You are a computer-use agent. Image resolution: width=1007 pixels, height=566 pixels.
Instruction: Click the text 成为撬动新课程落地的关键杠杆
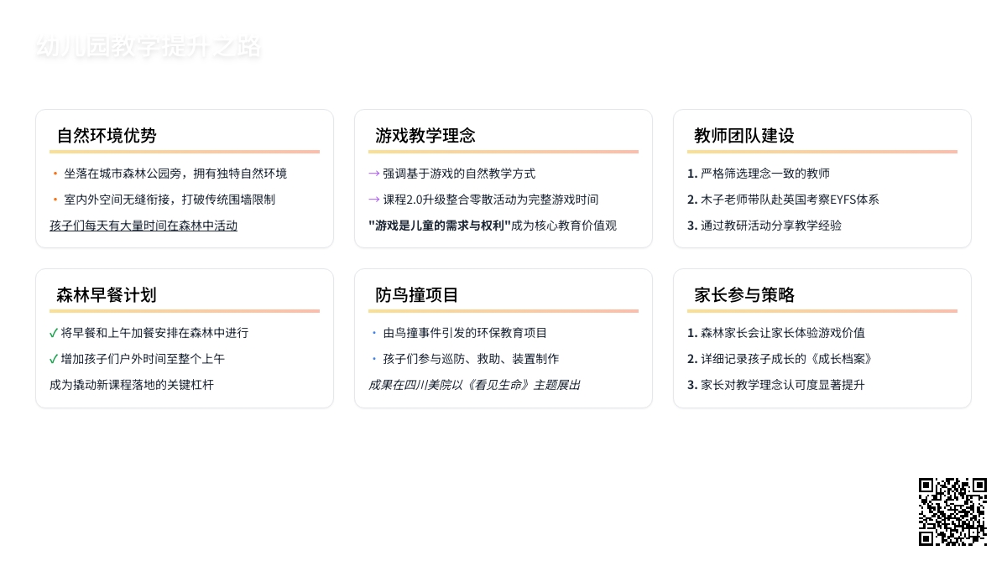click(132, 385)
